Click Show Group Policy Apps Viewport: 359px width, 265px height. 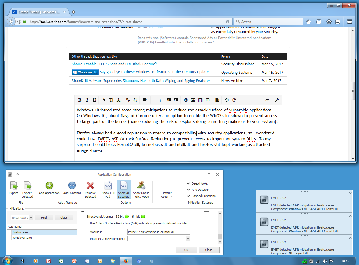(141, 190)
